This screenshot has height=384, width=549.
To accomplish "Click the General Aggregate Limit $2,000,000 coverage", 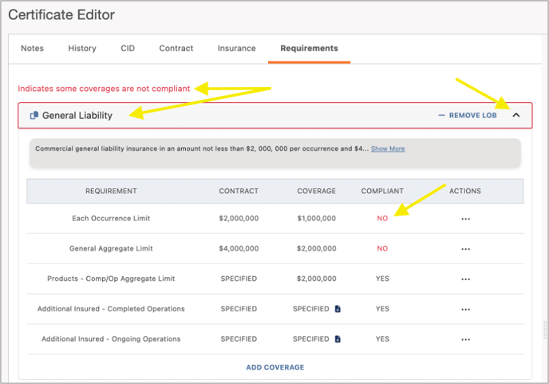I will [317, 248].
